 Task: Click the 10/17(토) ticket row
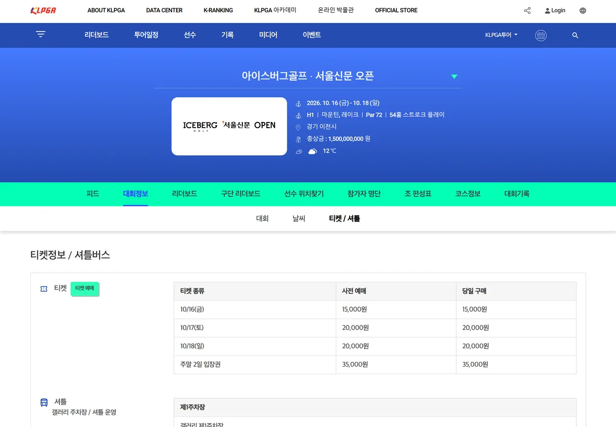(375, 328)
